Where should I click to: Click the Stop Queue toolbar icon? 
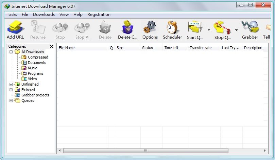222,27
